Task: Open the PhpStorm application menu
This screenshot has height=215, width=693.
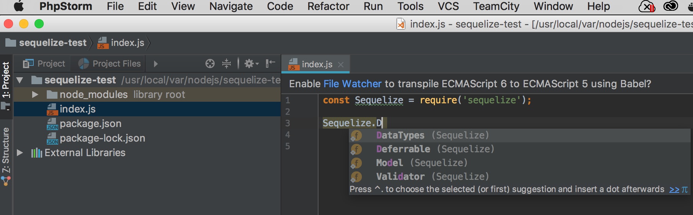Action: [x=66, y=7]
